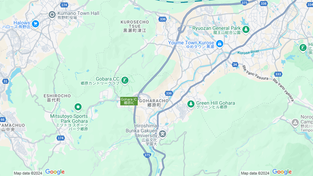Click the Google logo at bottom left

(55, 172)
